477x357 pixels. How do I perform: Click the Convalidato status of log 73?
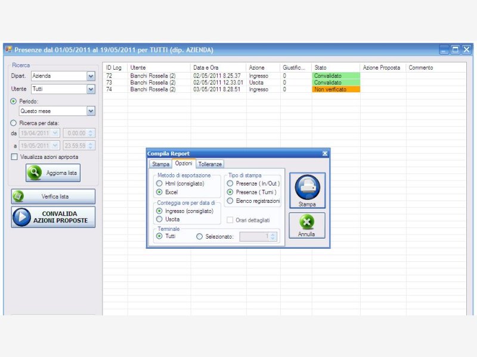tap(336, 82)
